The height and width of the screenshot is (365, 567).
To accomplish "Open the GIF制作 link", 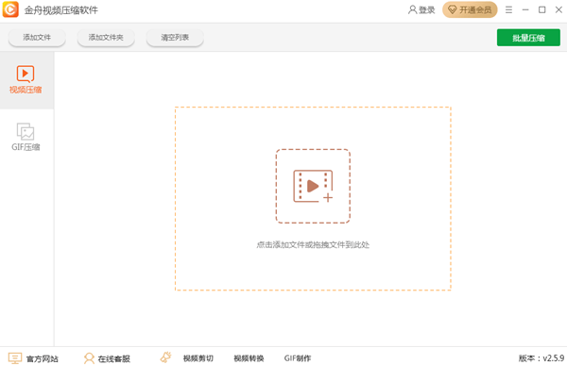I will click(x=298, y=358).
